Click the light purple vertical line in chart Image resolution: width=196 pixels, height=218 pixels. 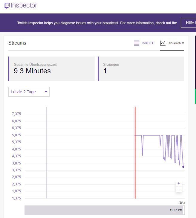[47, 153]
